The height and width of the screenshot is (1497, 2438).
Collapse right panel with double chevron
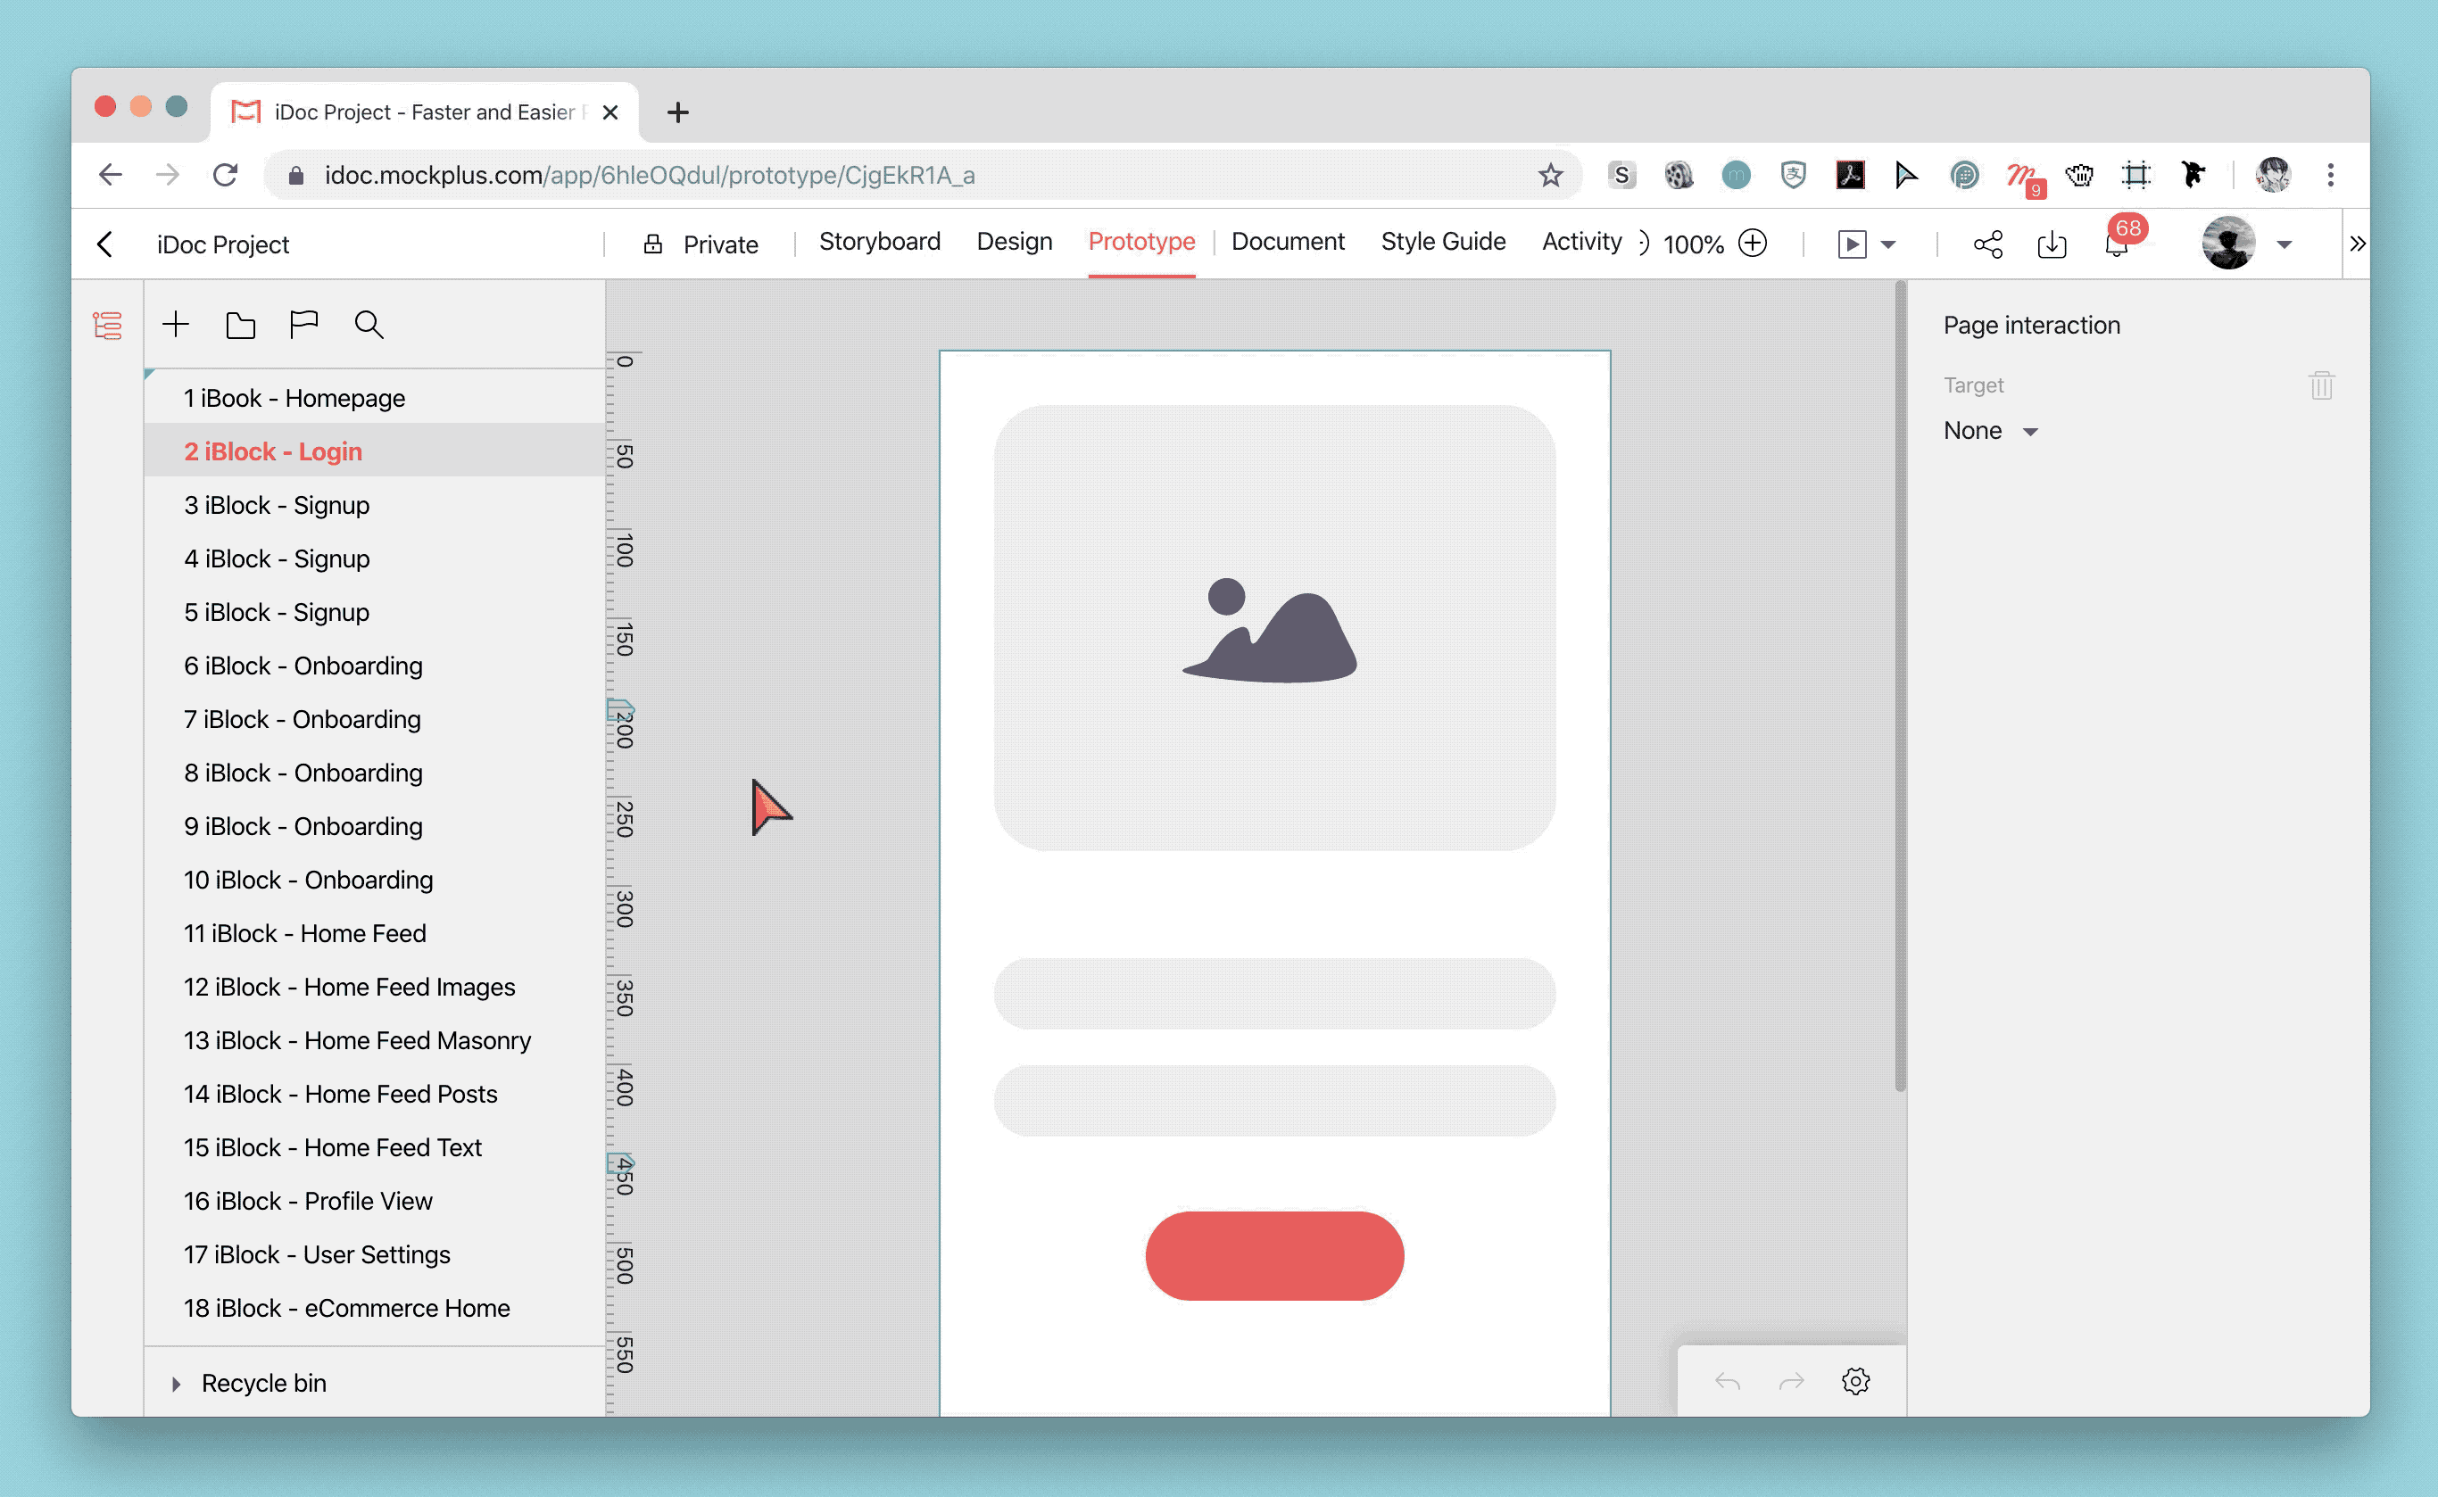pos(2357,243)
